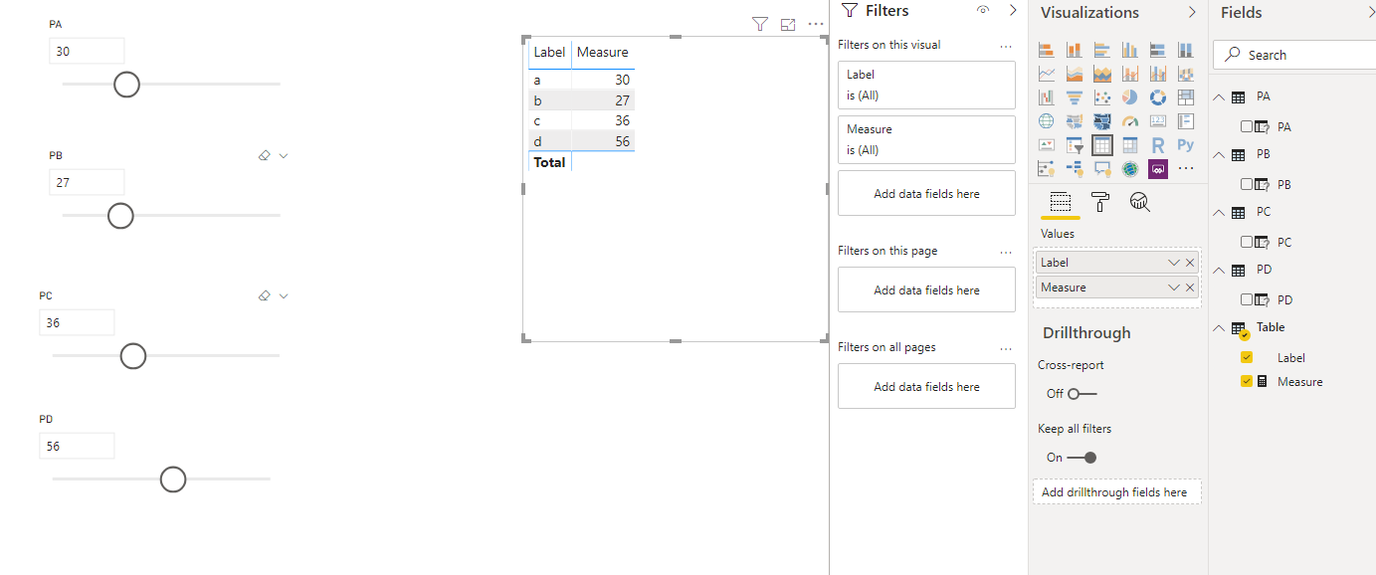Select the stacked bar chart visualization
This screenshot has width=1376, height=575.
pyautogui.click(x=1046, y=50)
